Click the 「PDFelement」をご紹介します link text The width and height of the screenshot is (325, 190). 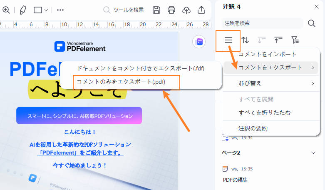(80, 153)
